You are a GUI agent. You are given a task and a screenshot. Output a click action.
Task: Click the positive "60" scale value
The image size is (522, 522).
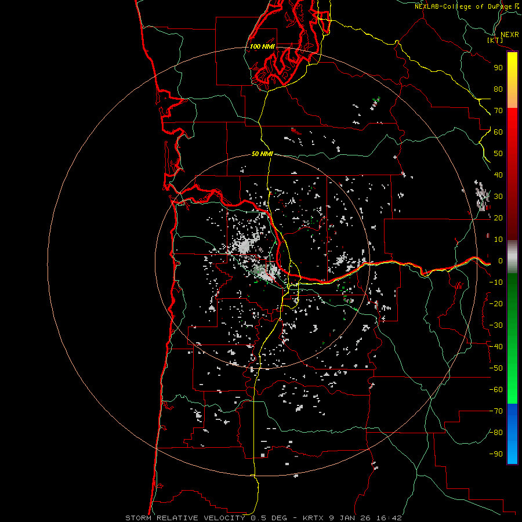click(x=498, y=132)
